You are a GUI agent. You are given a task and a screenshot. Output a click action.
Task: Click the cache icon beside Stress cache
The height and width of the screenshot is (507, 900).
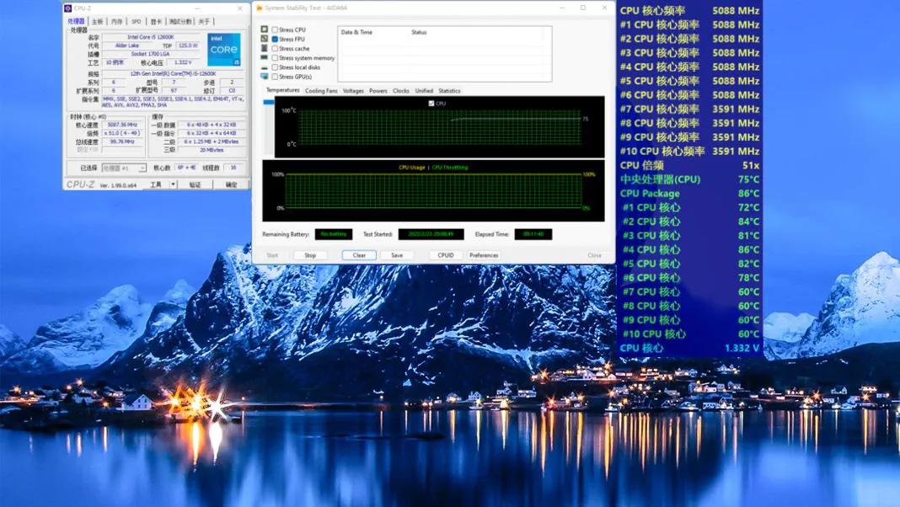pos(265,49)
